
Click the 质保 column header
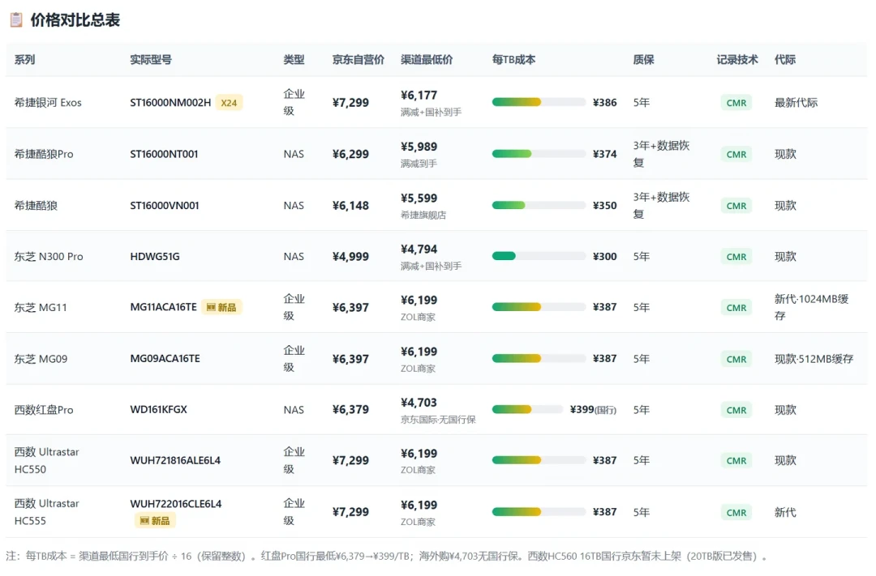click(x=643, y=60)
